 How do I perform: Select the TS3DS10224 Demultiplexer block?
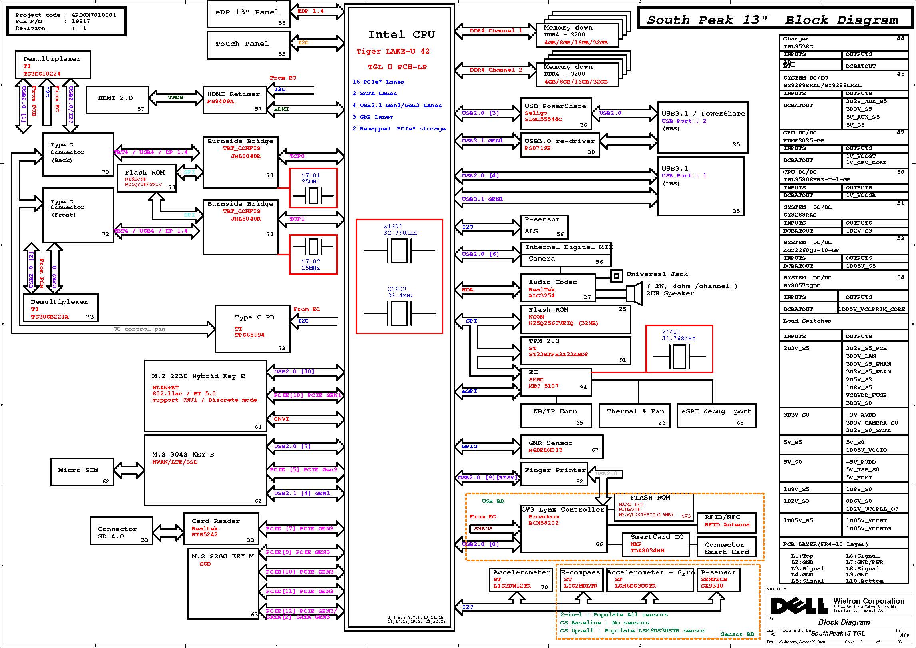click(x=52, y=64)
